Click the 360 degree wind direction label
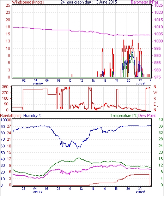Screen dimensions: 164x199 point(5,87)
